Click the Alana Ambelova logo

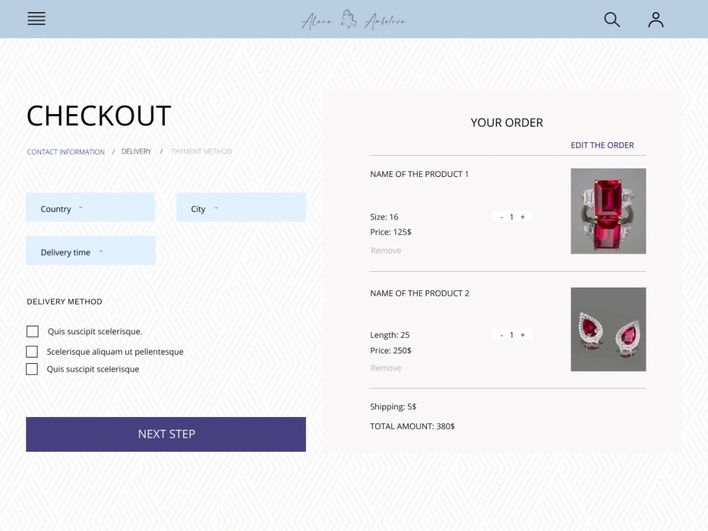(x=353, y=20)
